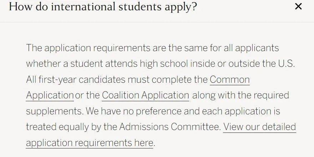Click the word "international" in the heading

click(x=83, y=7)
